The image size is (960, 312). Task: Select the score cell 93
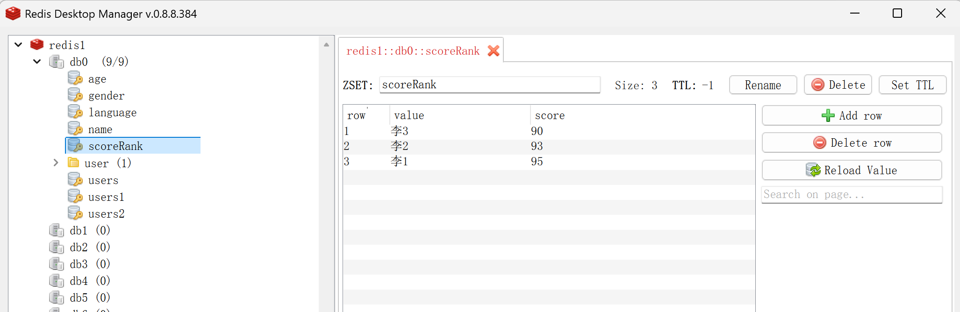pyautogui.click(x=537, y=146)
